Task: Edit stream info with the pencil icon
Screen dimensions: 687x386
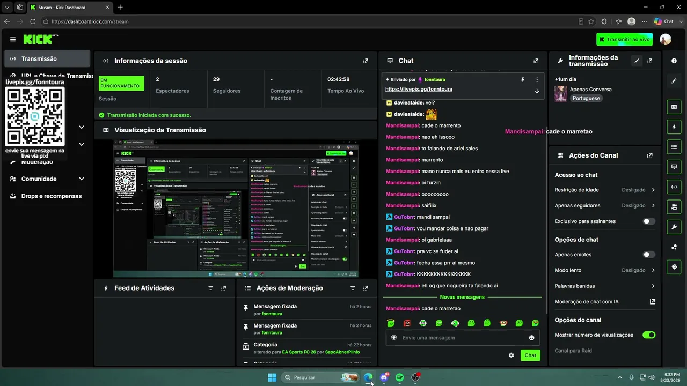Action: coord(637,61)
